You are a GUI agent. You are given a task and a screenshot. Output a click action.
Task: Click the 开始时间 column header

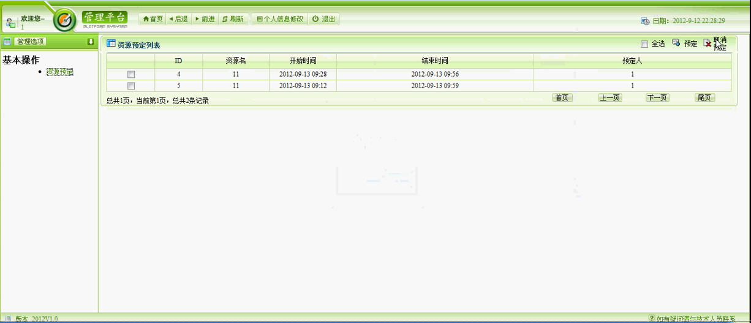[x=303, y=61]
